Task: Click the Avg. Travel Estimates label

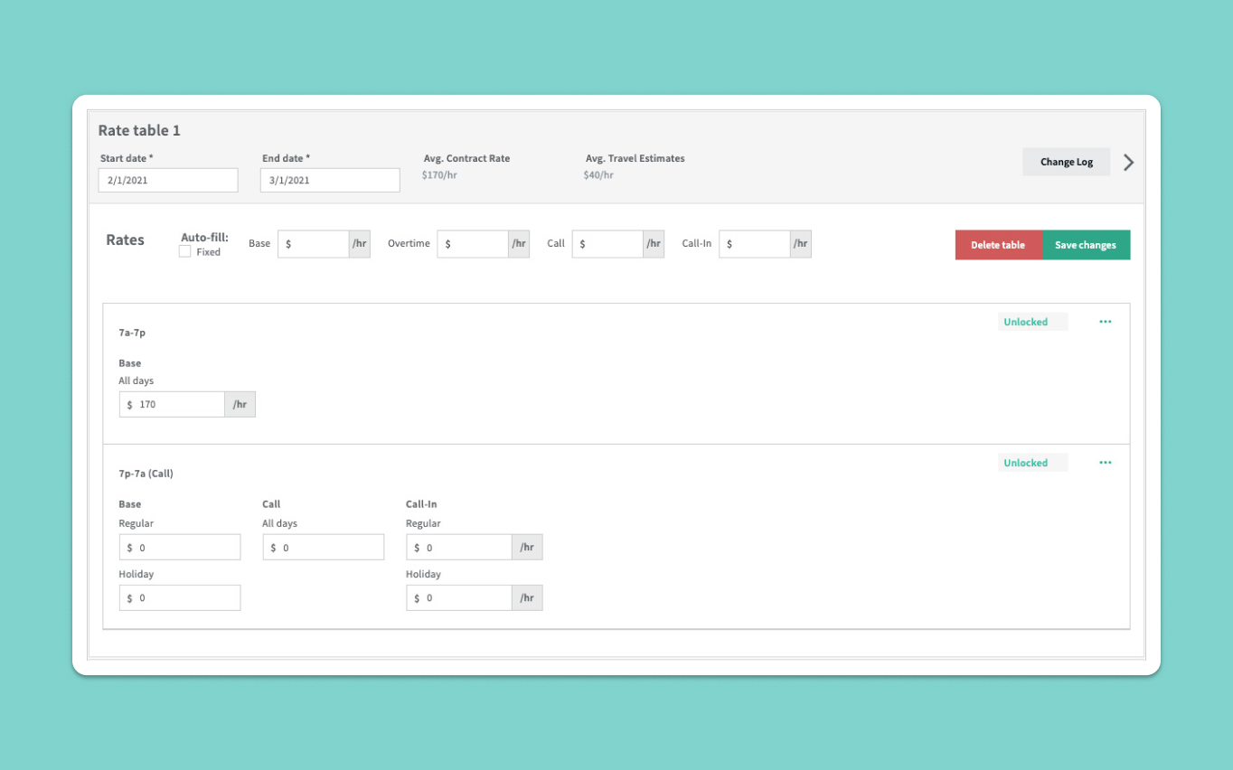Action: click(x=635, y=158)
